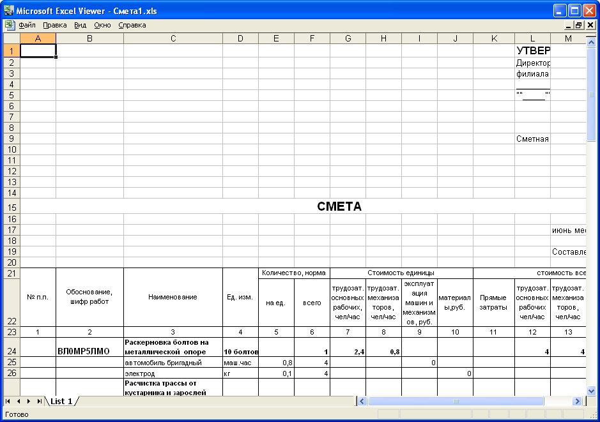Click the Ед. изм. header cell
This screenshot has width=600, height=422.
(x=240, y=297)
